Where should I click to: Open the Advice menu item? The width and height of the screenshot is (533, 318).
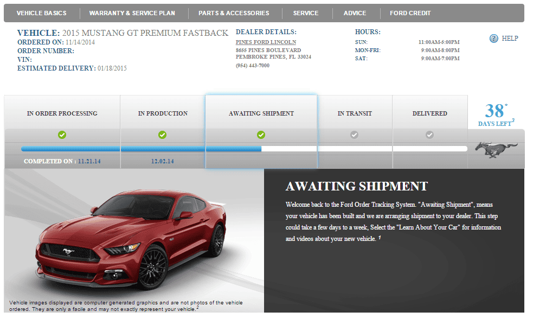(x=355, y=13)
